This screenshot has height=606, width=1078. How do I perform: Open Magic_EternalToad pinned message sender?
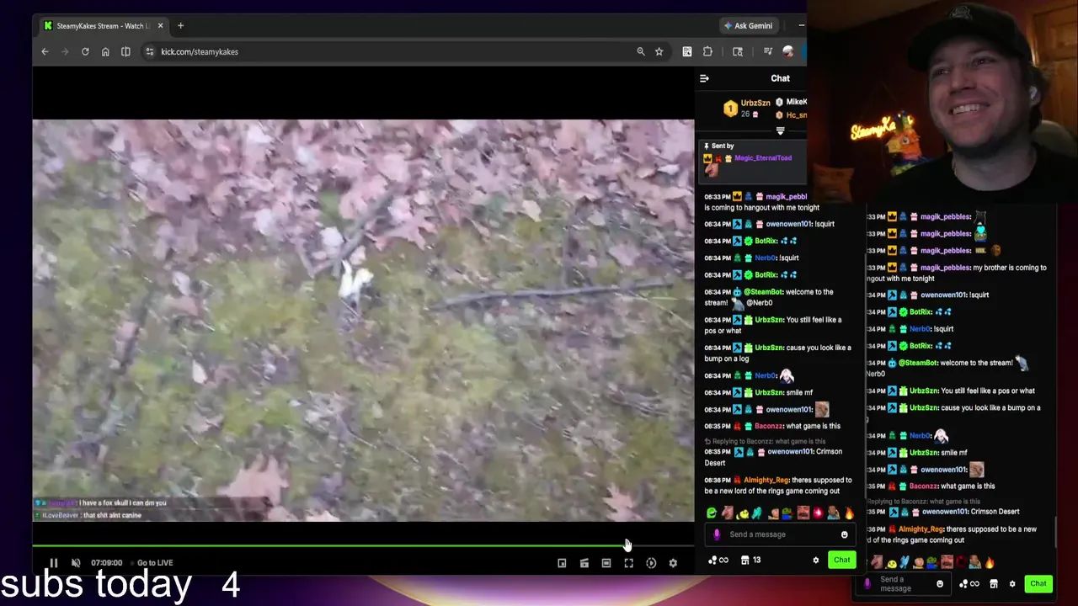click(x=763, y=157)
